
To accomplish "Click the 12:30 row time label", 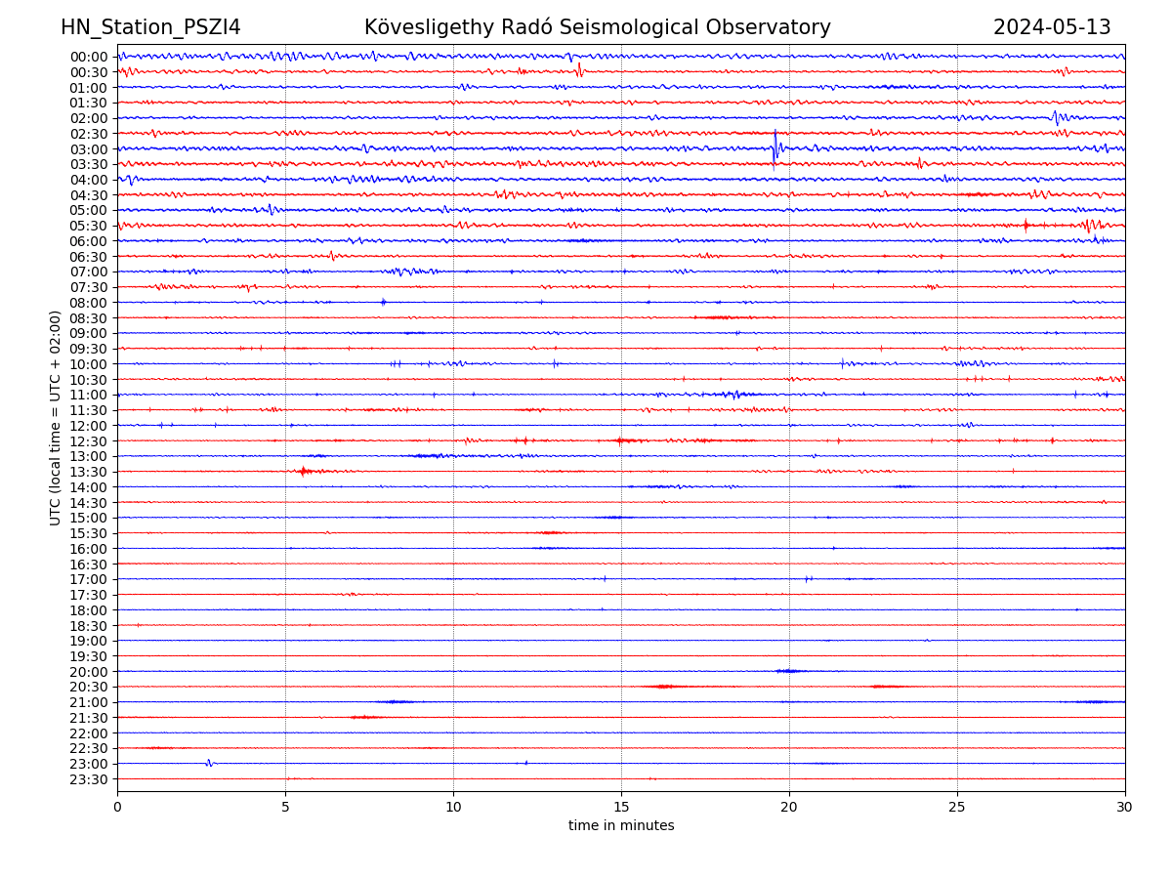I will [89, 441].
